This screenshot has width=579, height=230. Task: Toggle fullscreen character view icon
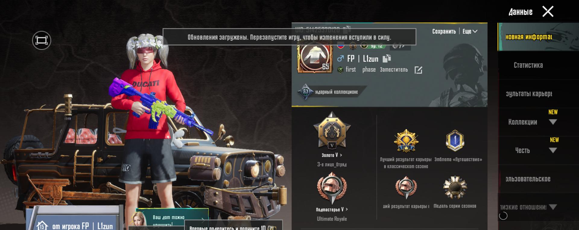point(42,40)
